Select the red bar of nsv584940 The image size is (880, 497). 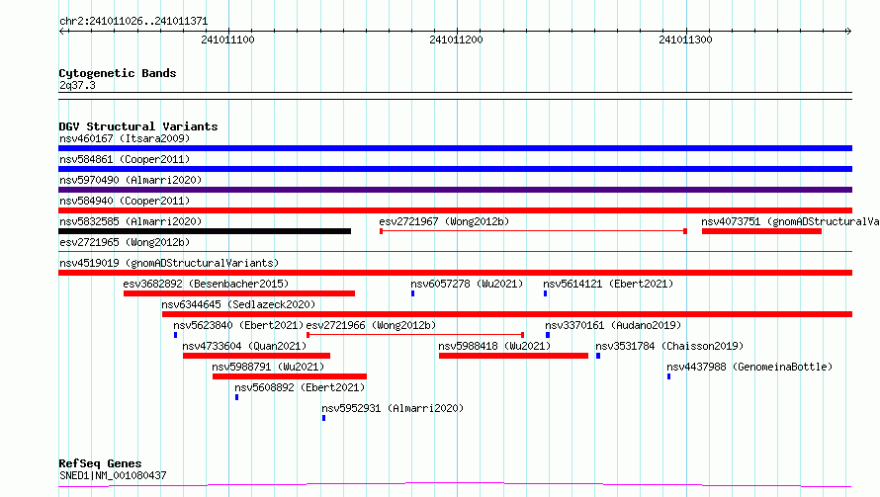click(455, 210)
